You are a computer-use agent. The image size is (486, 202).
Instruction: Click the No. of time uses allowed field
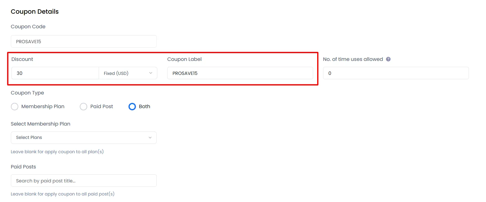[x=395, y=73]
